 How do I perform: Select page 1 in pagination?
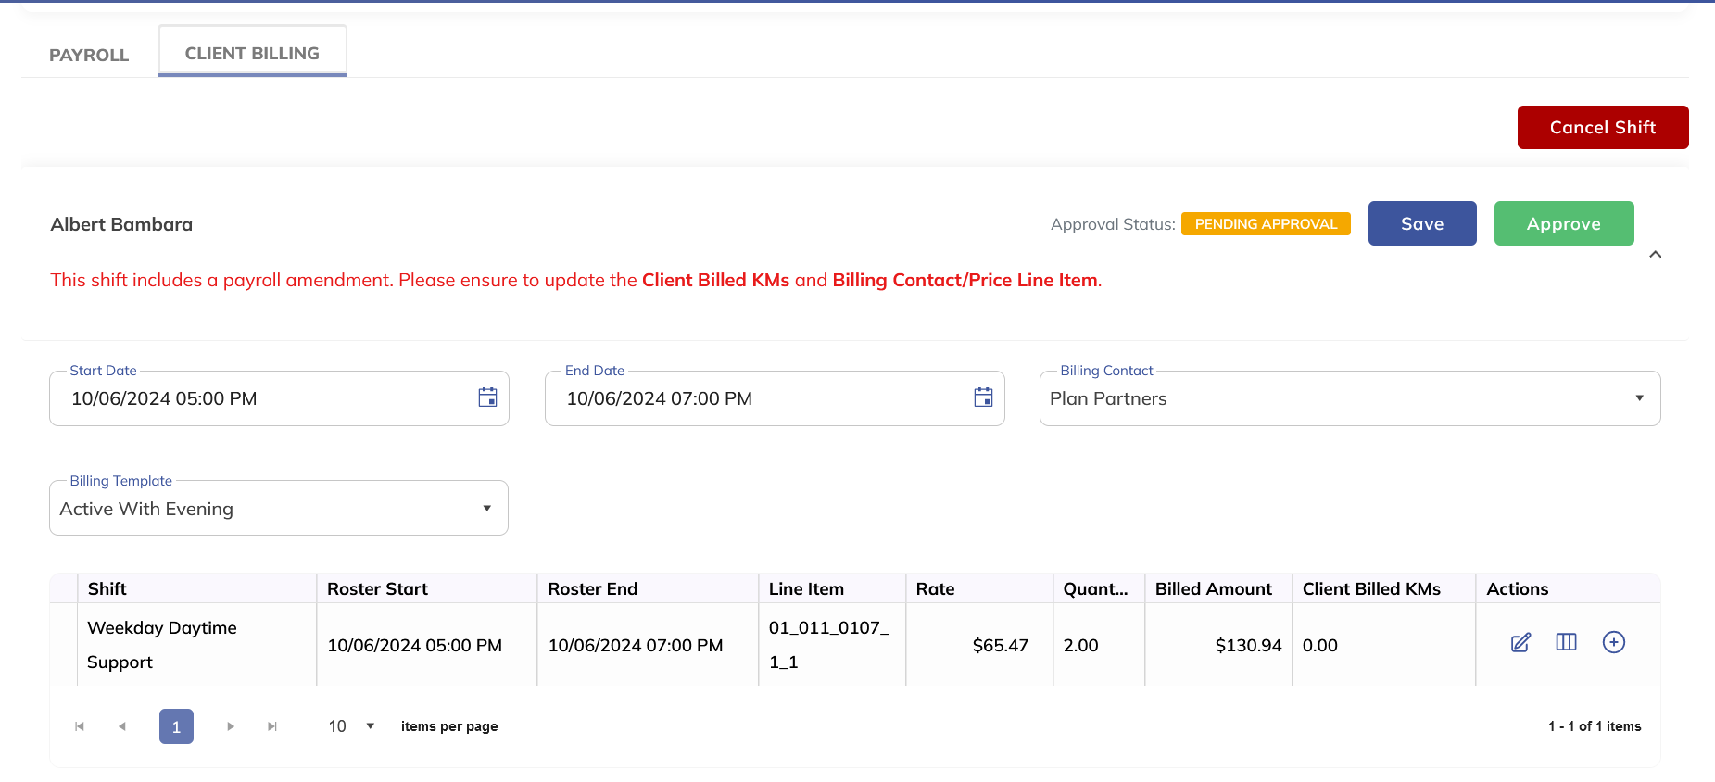coord(176,726)
